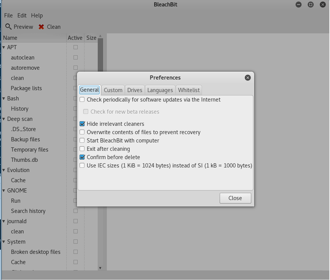Switch to the Drives tab
330x280 pixels.
135,90
